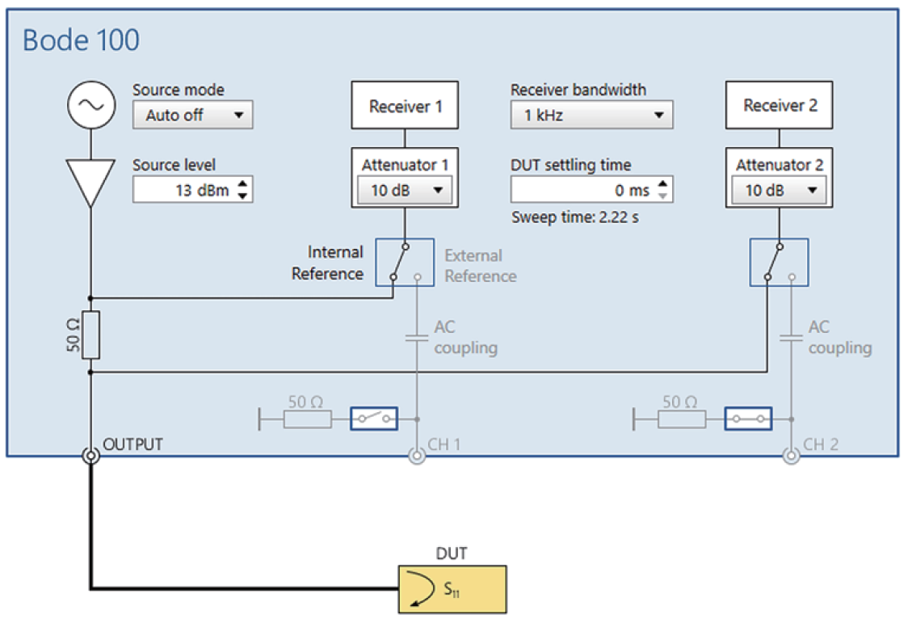908x619 pixels.
Task: Click the yellow DUT S11 block
Action: 452,589
